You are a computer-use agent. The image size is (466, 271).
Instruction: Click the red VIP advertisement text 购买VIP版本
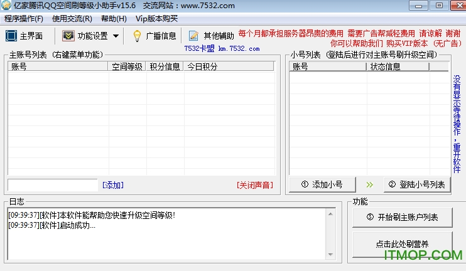tap(407, 44)
